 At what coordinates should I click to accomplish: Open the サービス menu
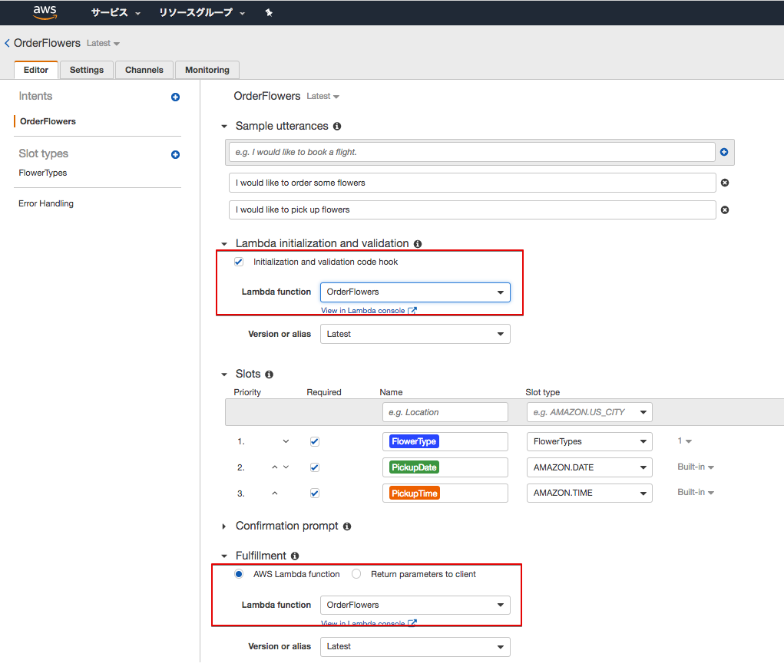click(110, 12)
